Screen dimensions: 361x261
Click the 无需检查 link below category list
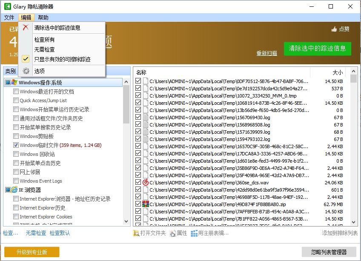pos(36,233)
